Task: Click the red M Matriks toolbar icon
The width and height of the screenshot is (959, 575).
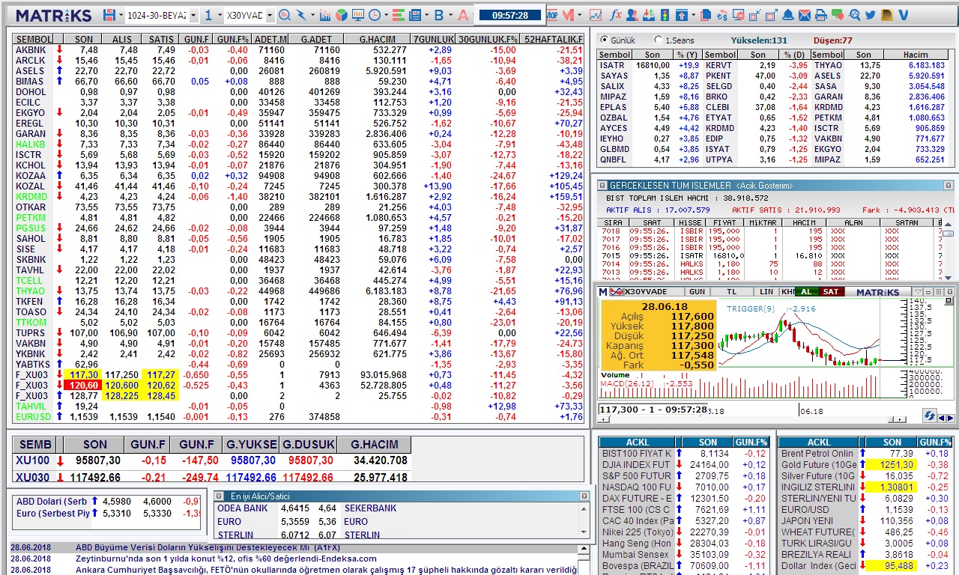Action: click(568, 15)
